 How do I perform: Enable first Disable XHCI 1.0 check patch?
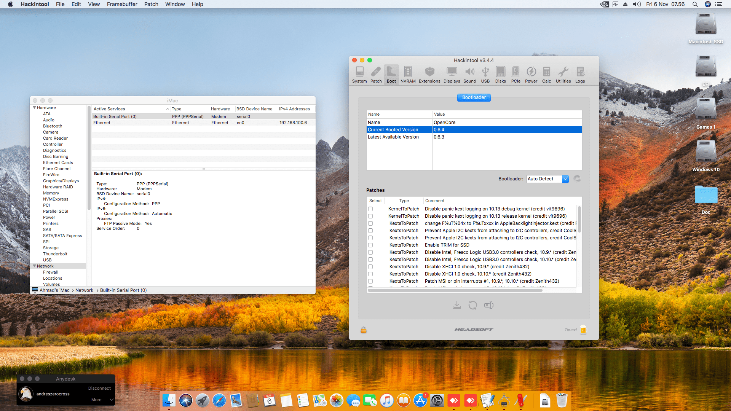tap(370, 267)
